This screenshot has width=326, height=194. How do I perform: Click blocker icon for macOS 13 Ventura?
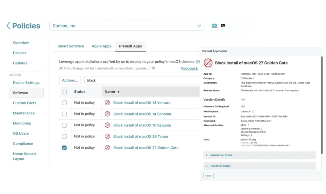pos(107,102)
